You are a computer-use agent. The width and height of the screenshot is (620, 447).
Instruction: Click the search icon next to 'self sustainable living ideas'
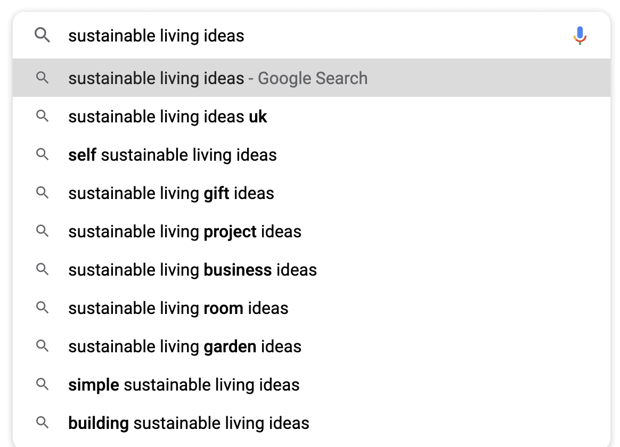[x=43, y=155]
